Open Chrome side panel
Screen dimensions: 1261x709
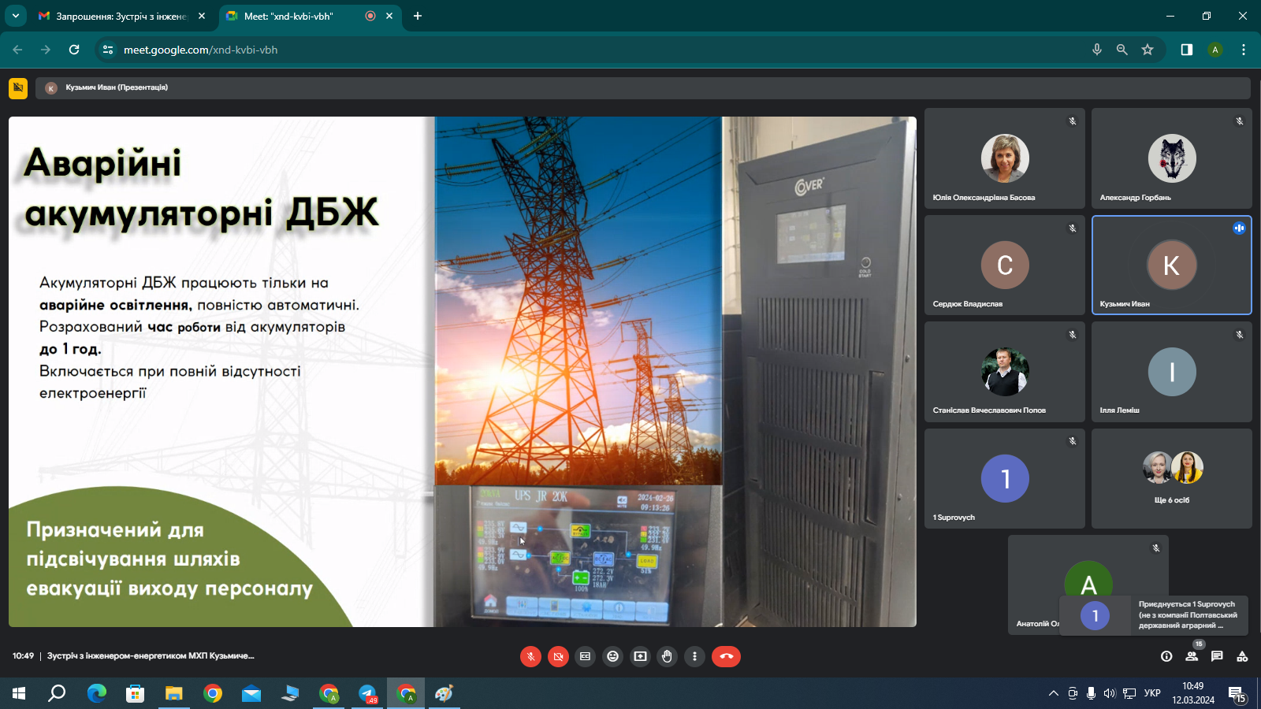click(1187, 50)
